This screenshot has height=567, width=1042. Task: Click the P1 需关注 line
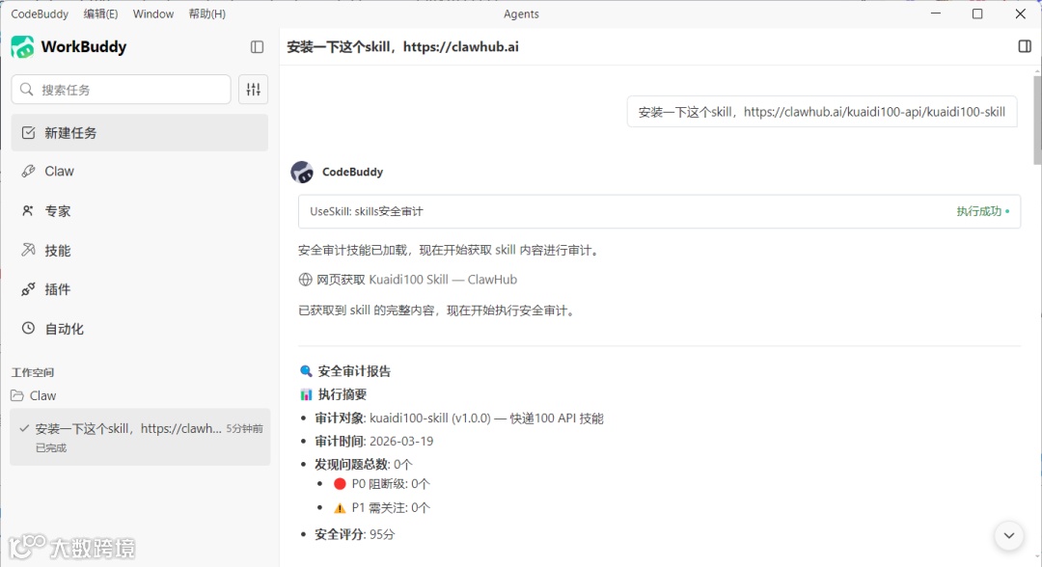click(382, 508)
